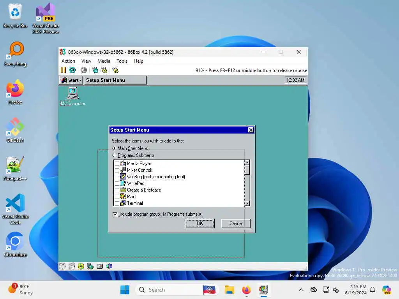Select the Firefox desktop shortcut
This screenshot has width=399, height=299.
coord(15,92)
